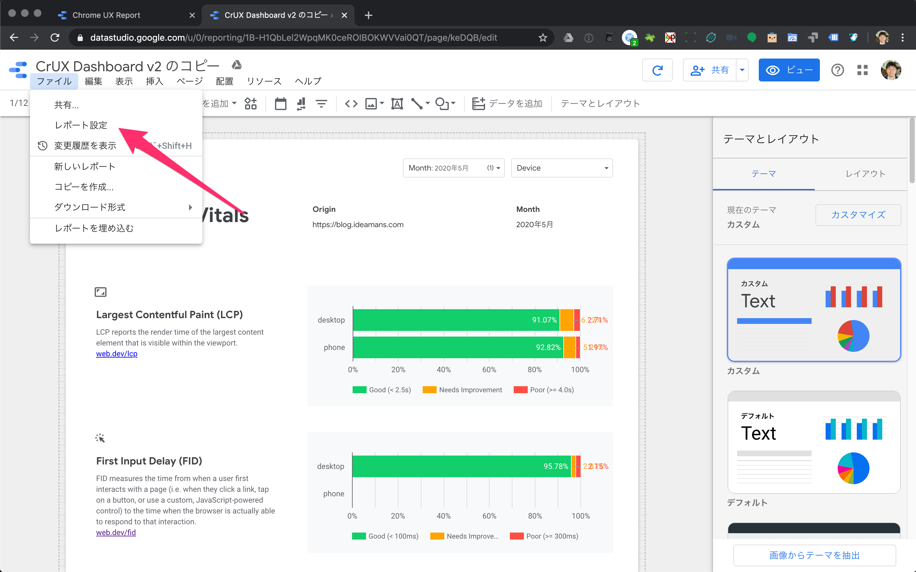
Task: Insert a filter control from toolbar
Action: pyautogui.click(x=321, y=103)
